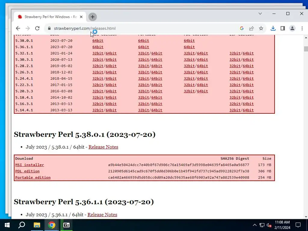Click the MSI installer download link
Viewport: 308px width, 231px height.
[30, 165]
